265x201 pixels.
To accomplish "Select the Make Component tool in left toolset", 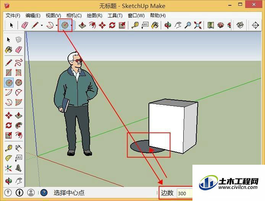I will tap(19, 40).
